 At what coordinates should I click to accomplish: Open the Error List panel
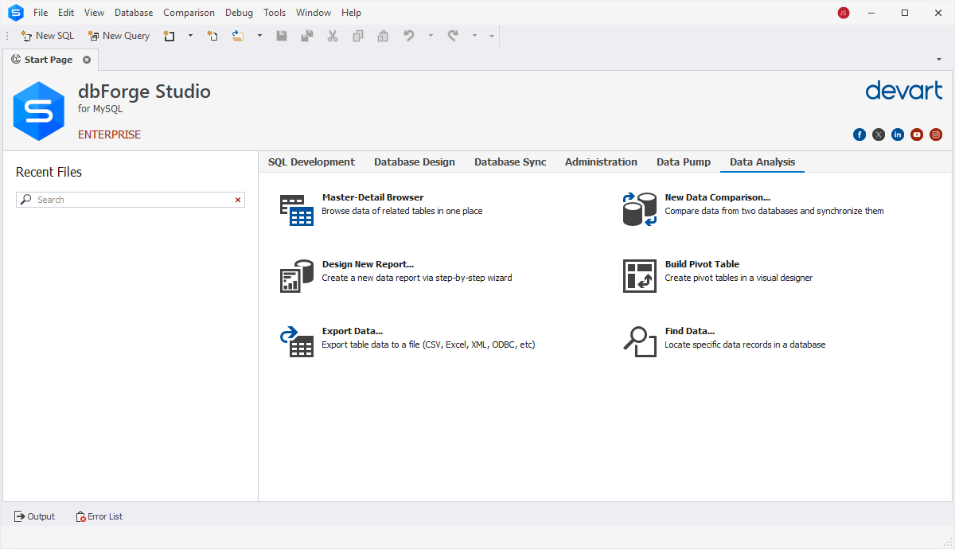(99, 516)
